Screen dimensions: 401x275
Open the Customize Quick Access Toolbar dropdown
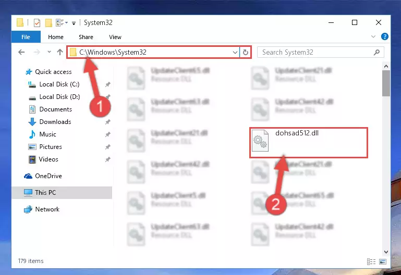click(x=74, y=23)
